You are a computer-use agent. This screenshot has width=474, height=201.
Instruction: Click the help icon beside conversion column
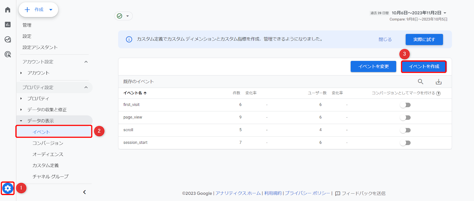point(438,94)
